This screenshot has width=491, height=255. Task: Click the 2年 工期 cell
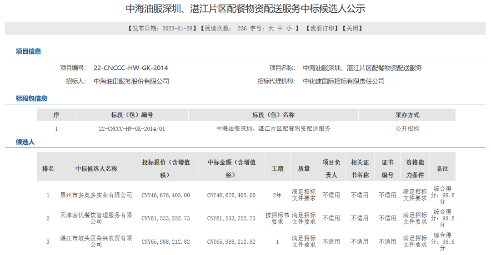(277, 195)
